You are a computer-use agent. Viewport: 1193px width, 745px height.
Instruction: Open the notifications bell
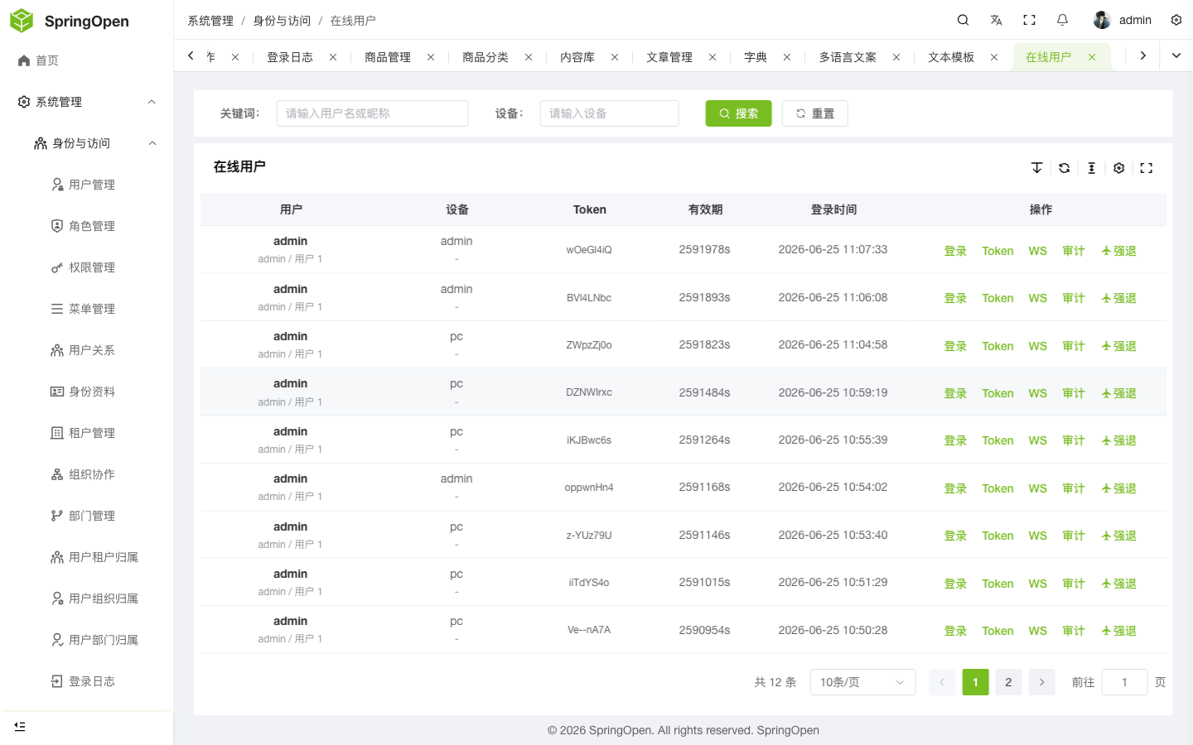(1062, 20)
